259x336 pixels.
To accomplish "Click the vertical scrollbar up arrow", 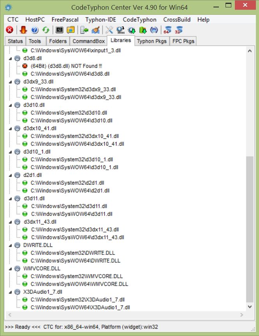I will (250, 51).
